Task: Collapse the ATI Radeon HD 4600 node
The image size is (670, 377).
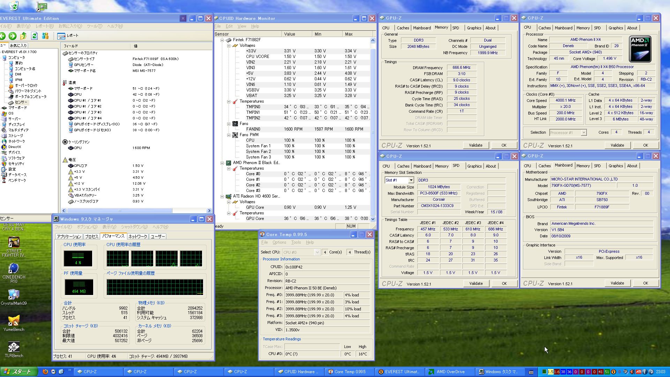Action: (x=222, y=196)
